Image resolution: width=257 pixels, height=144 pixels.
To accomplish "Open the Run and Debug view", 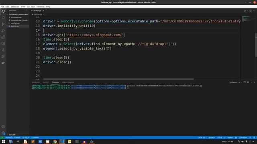I will point(3,30).
